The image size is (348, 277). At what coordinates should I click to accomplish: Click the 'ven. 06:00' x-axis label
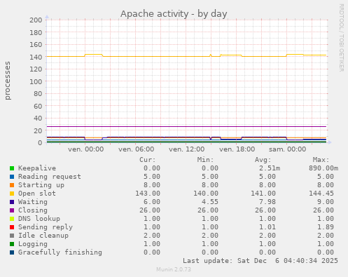click(x=136, y=149)
